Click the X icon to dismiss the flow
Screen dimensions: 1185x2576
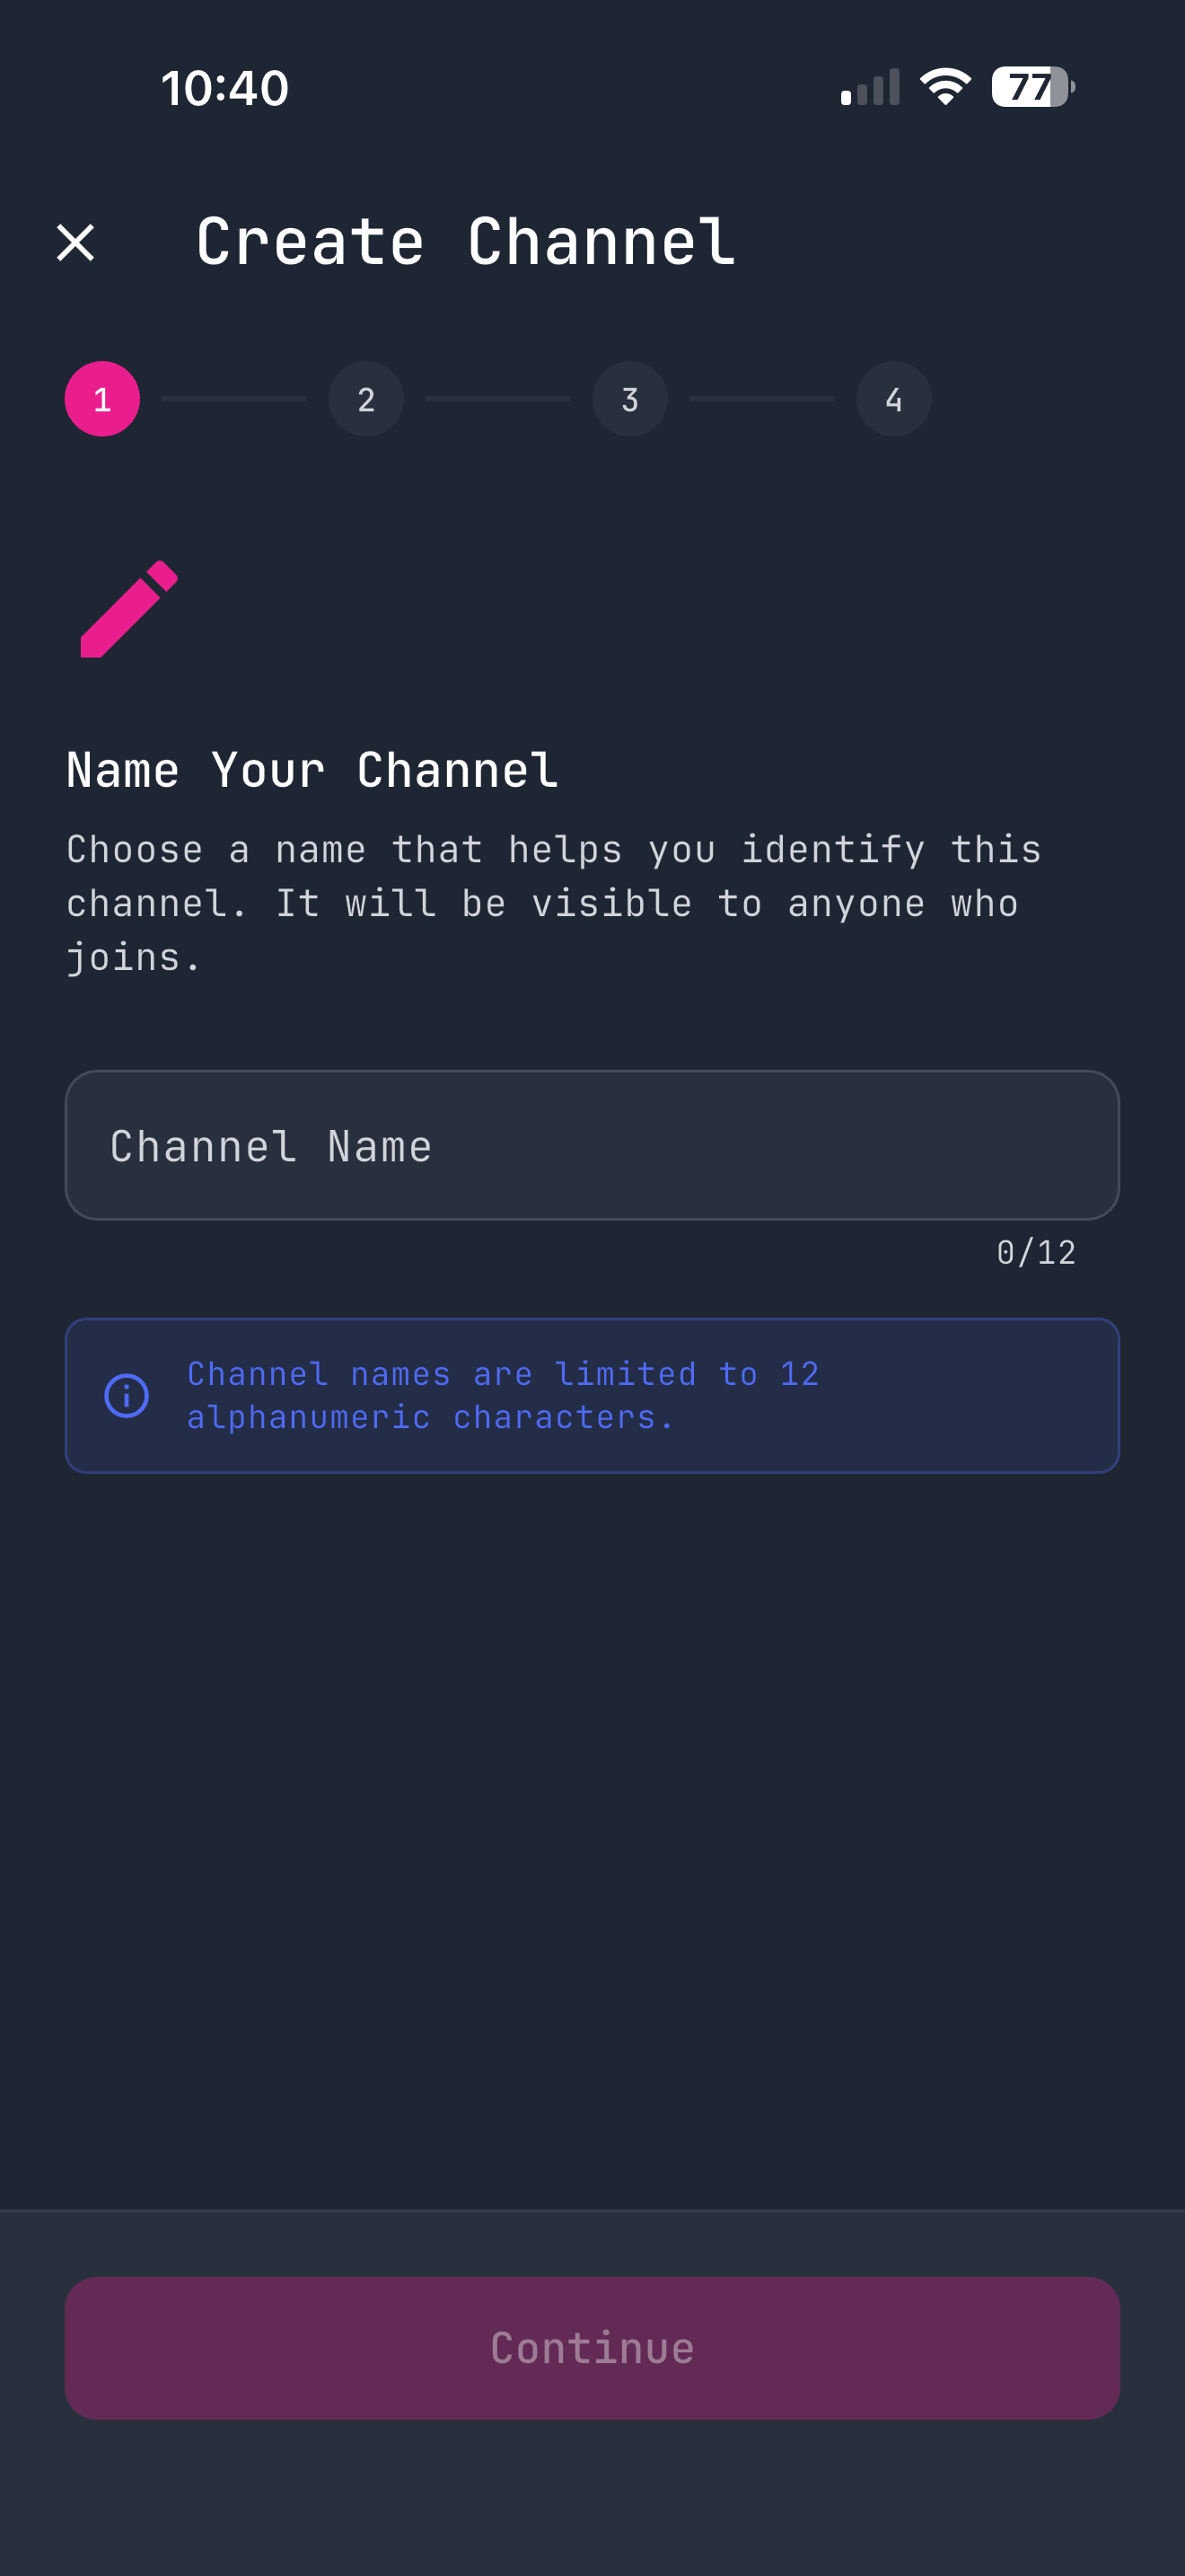point(75,241)
